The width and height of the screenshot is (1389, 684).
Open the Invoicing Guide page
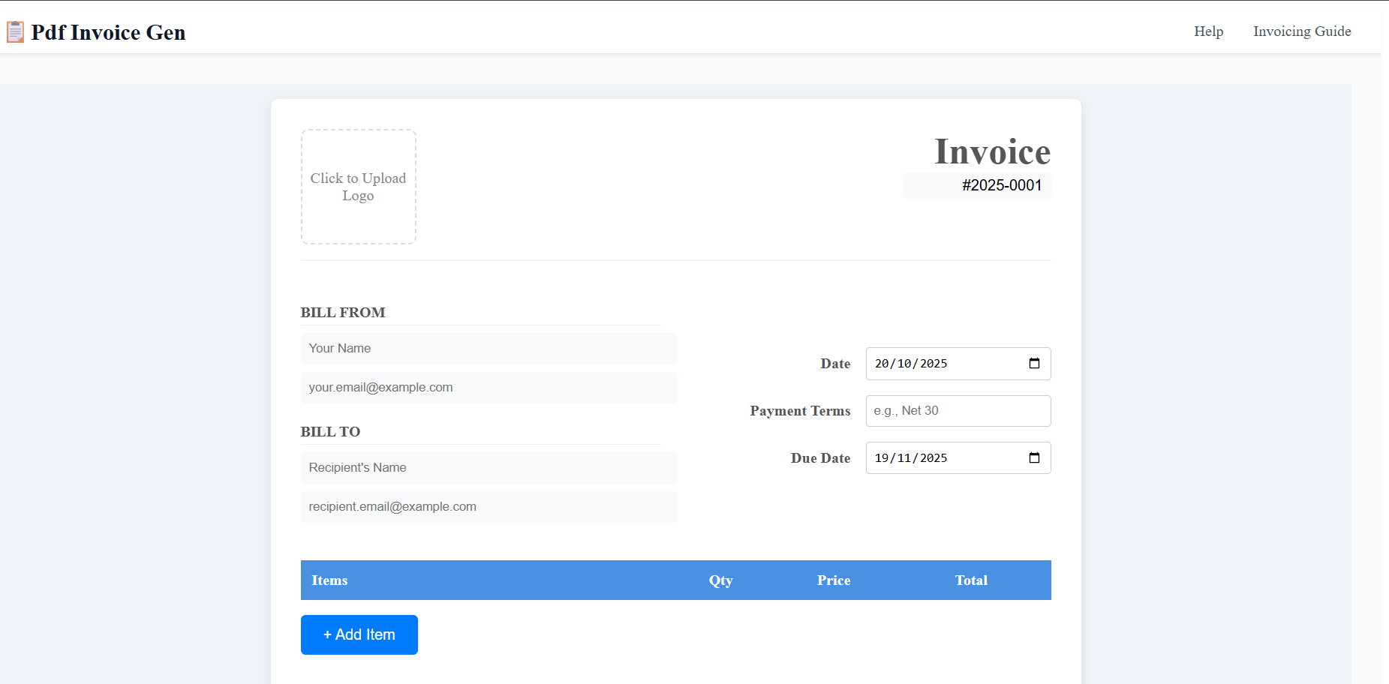click(x=1302, y=31)
